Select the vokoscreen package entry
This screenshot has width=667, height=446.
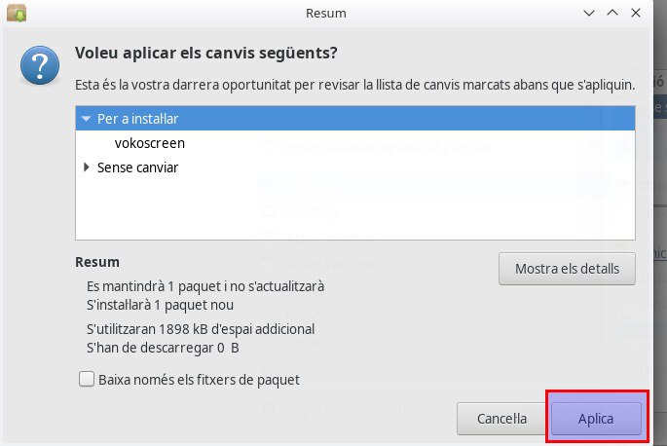coord(150,143)
